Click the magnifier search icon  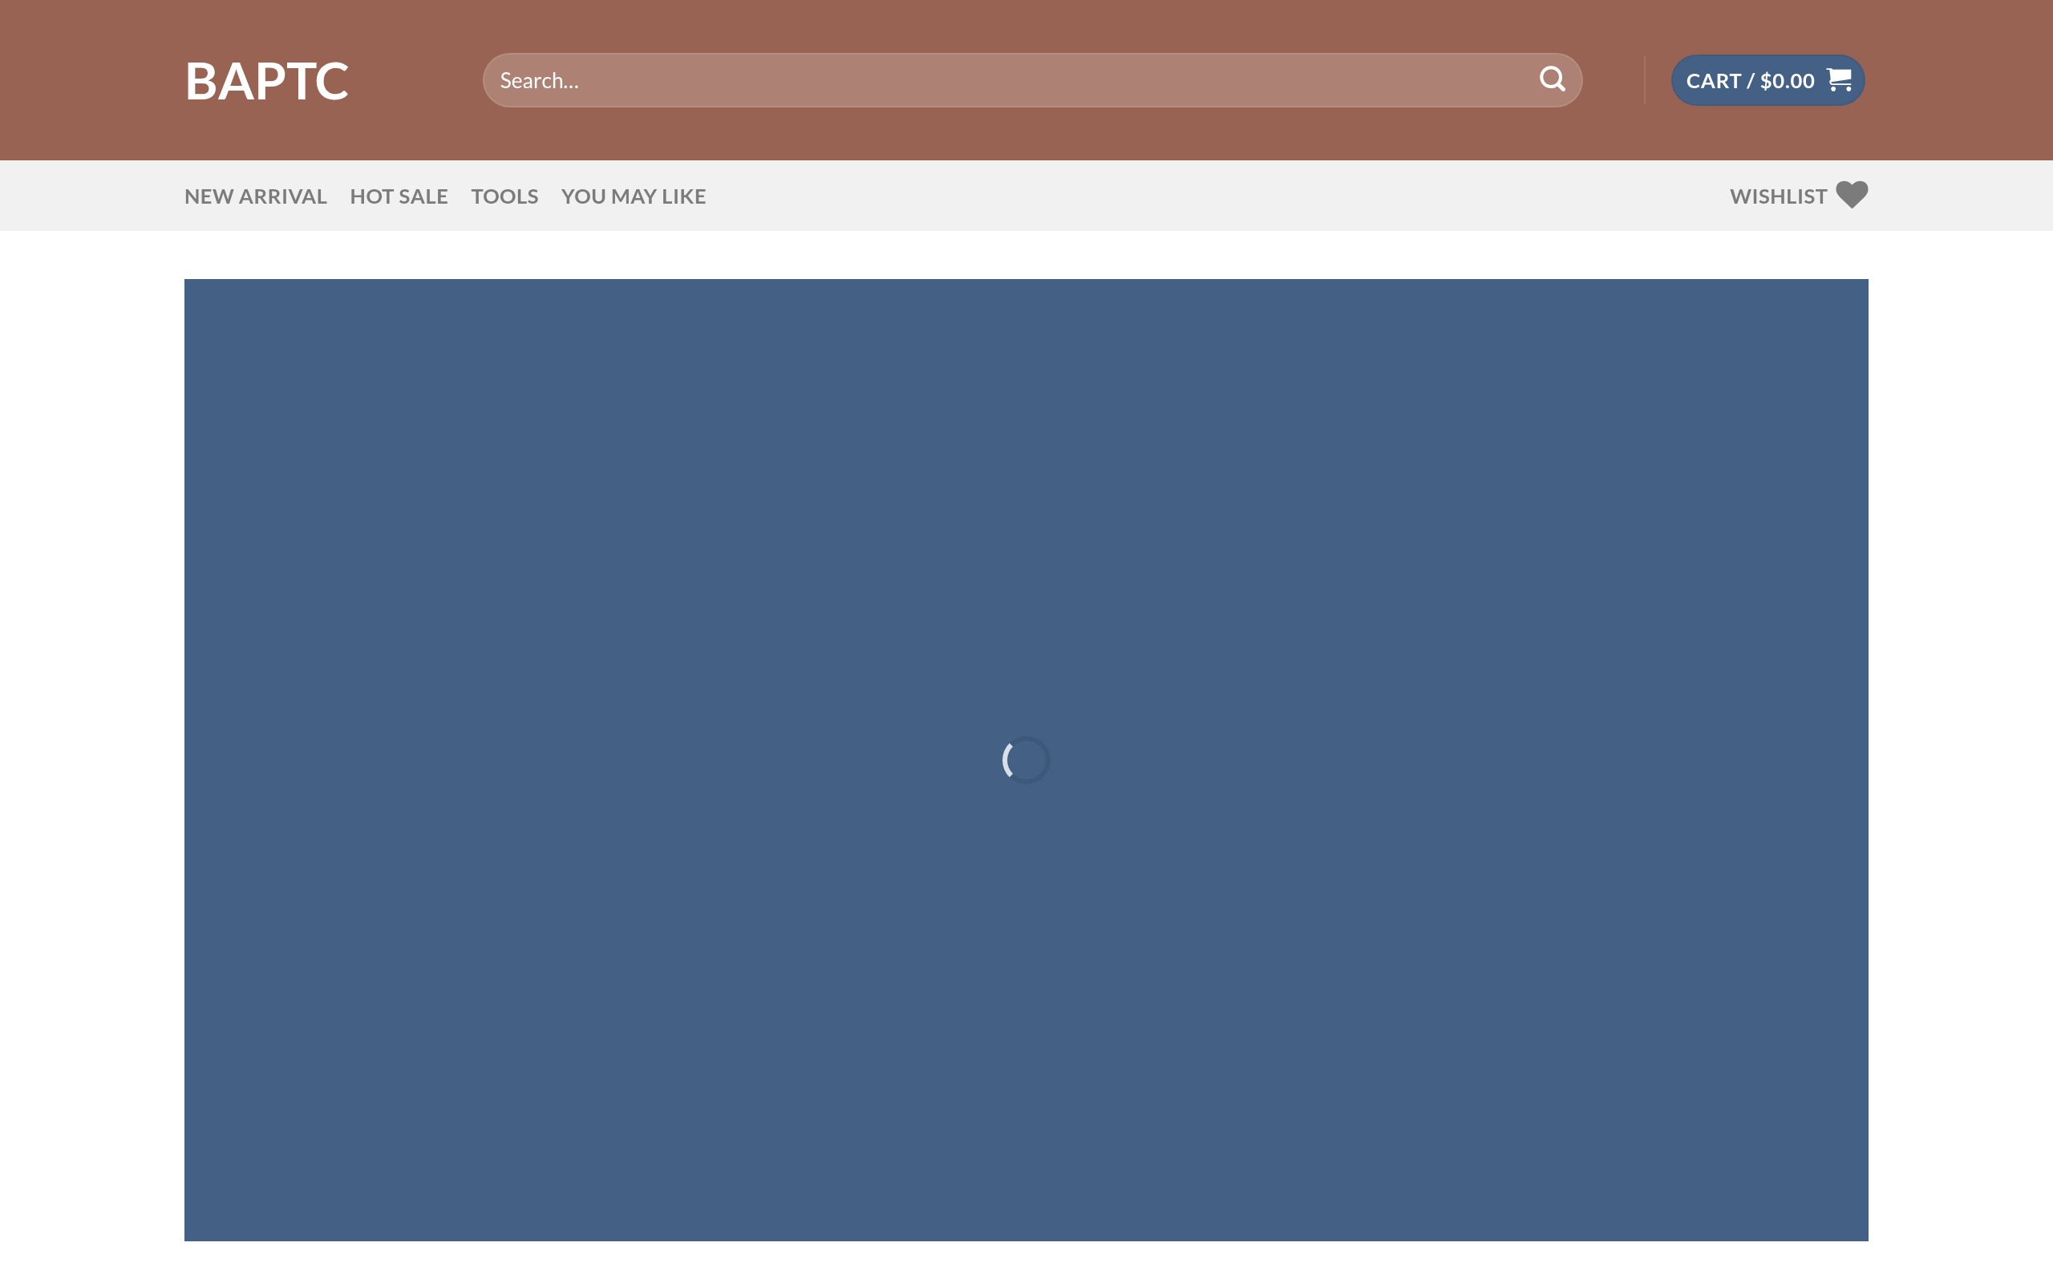pos(1552,79)
